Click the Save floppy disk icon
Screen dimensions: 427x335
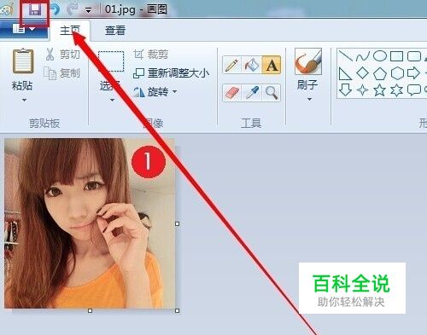tap(35, 10)
